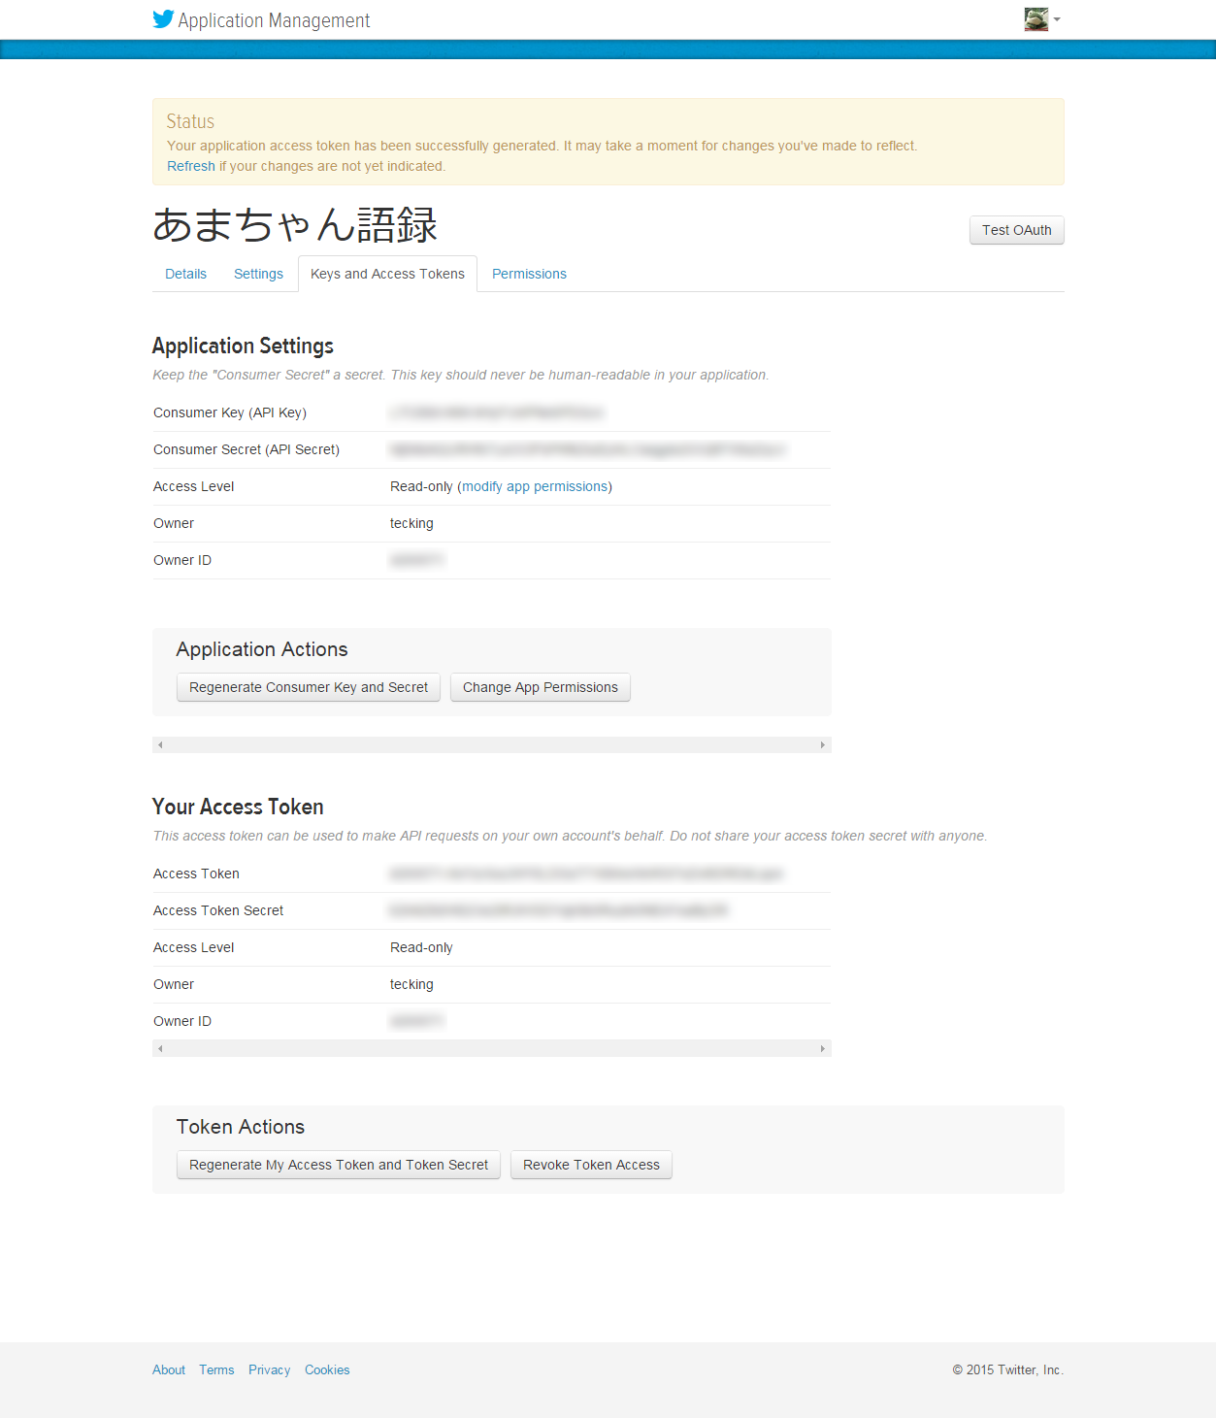Follow the modify app permissions link
The height and width of the screenshot is (1418, 1216).
(x=535, y=486)
